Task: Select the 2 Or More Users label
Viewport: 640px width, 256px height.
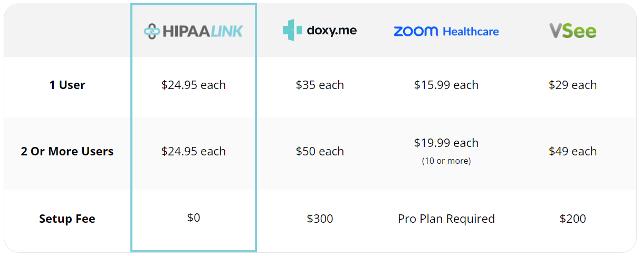Action: coord(67,151)
